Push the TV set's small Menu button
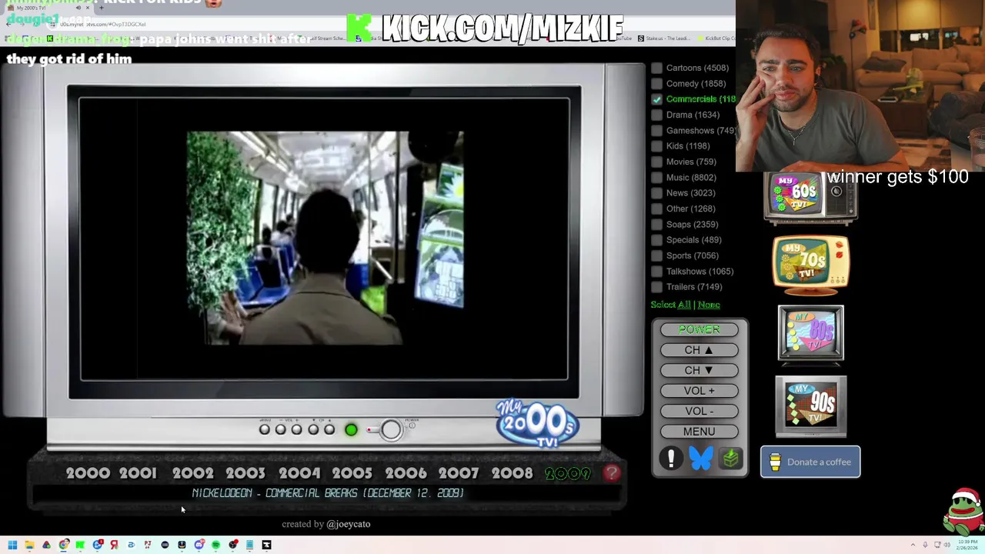 [265, 429]
